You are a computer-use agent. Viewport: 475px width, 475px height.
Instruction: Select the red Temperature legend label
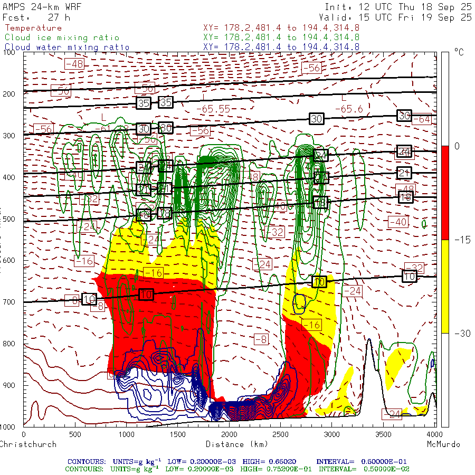click(x=33, y=28)
